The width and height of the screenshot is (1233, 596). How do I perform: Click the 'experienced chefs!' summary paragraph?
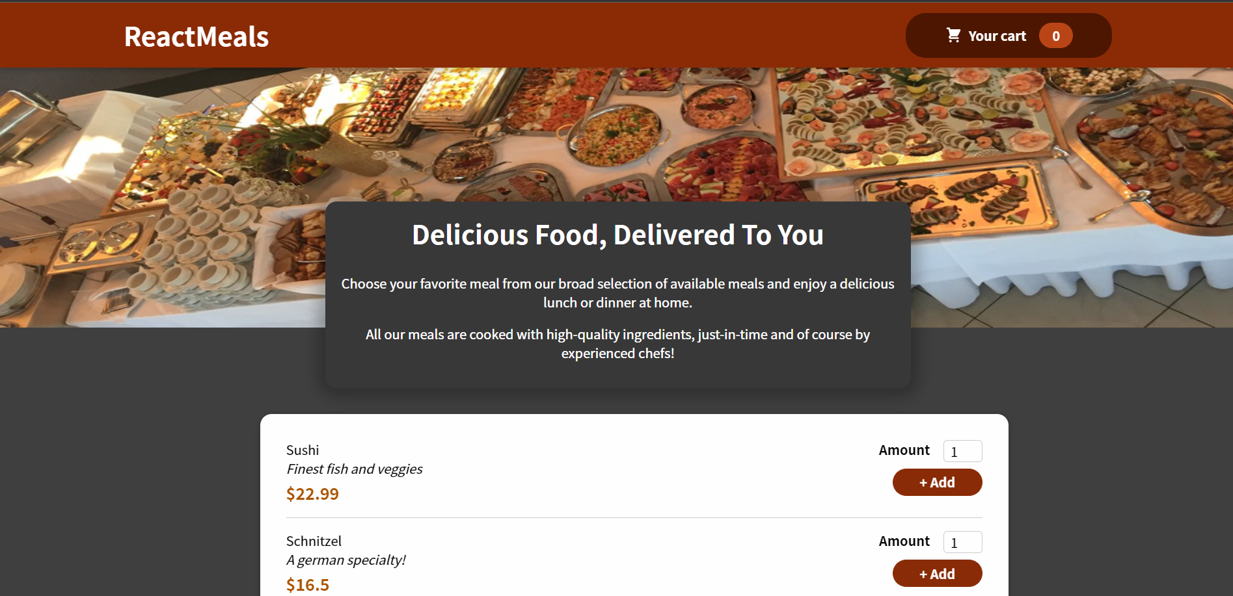click(x=617, y=344)
